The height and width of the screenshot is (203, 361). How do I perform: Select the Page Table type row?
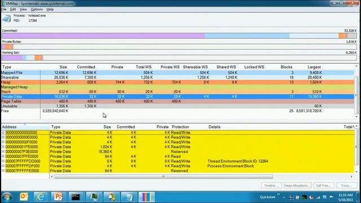(x=178, y=101)
